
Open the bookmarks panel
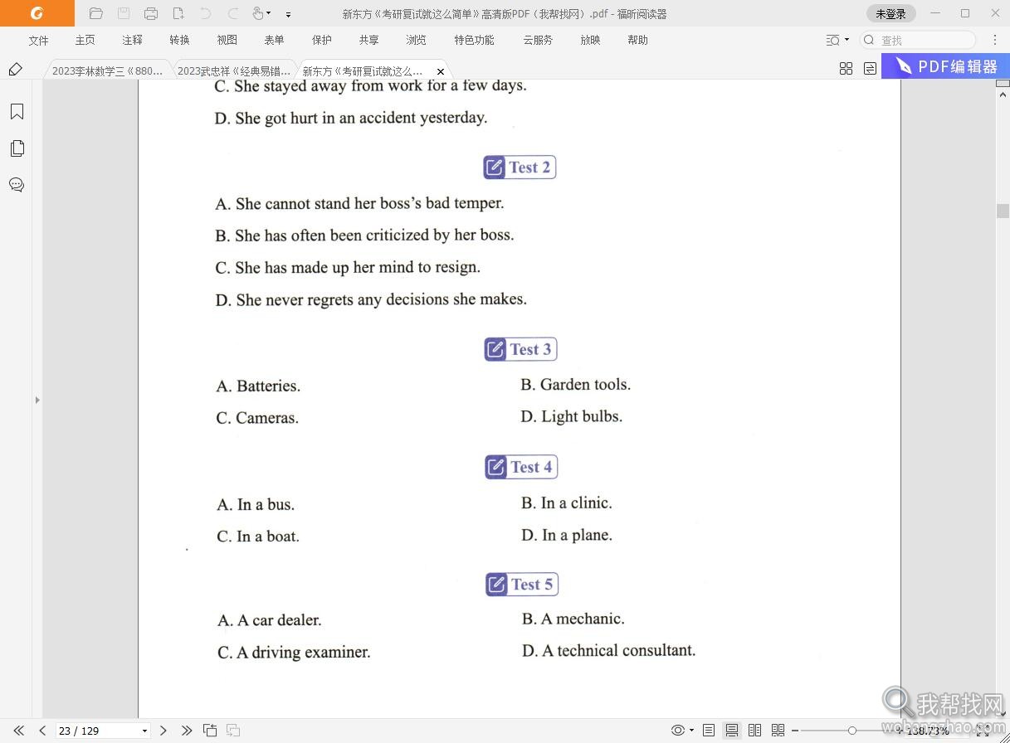tap(17, 112)
